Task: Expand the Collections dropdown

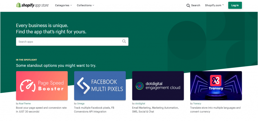Action: 85,5
